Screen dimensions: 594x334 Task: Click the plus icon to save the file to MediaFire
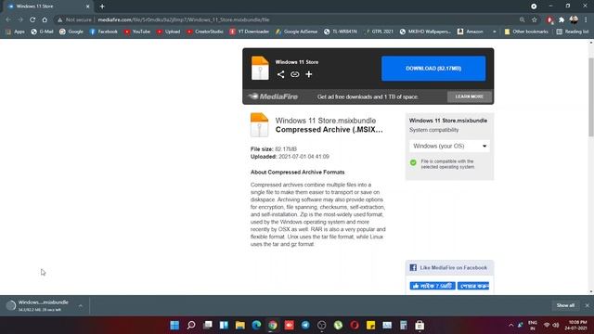click(x=309, y=74)
